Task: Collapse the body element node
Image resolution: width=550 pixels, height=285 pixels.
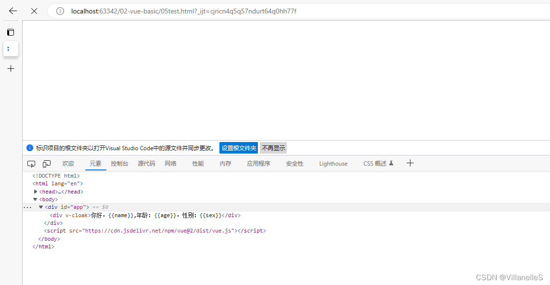Action: point(35,199)
